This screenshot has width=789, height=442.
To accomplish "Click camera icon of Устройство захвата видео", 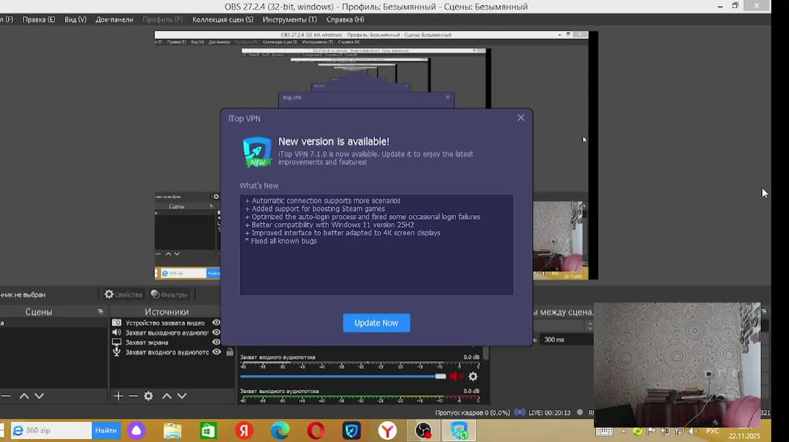I will (117, 323).
